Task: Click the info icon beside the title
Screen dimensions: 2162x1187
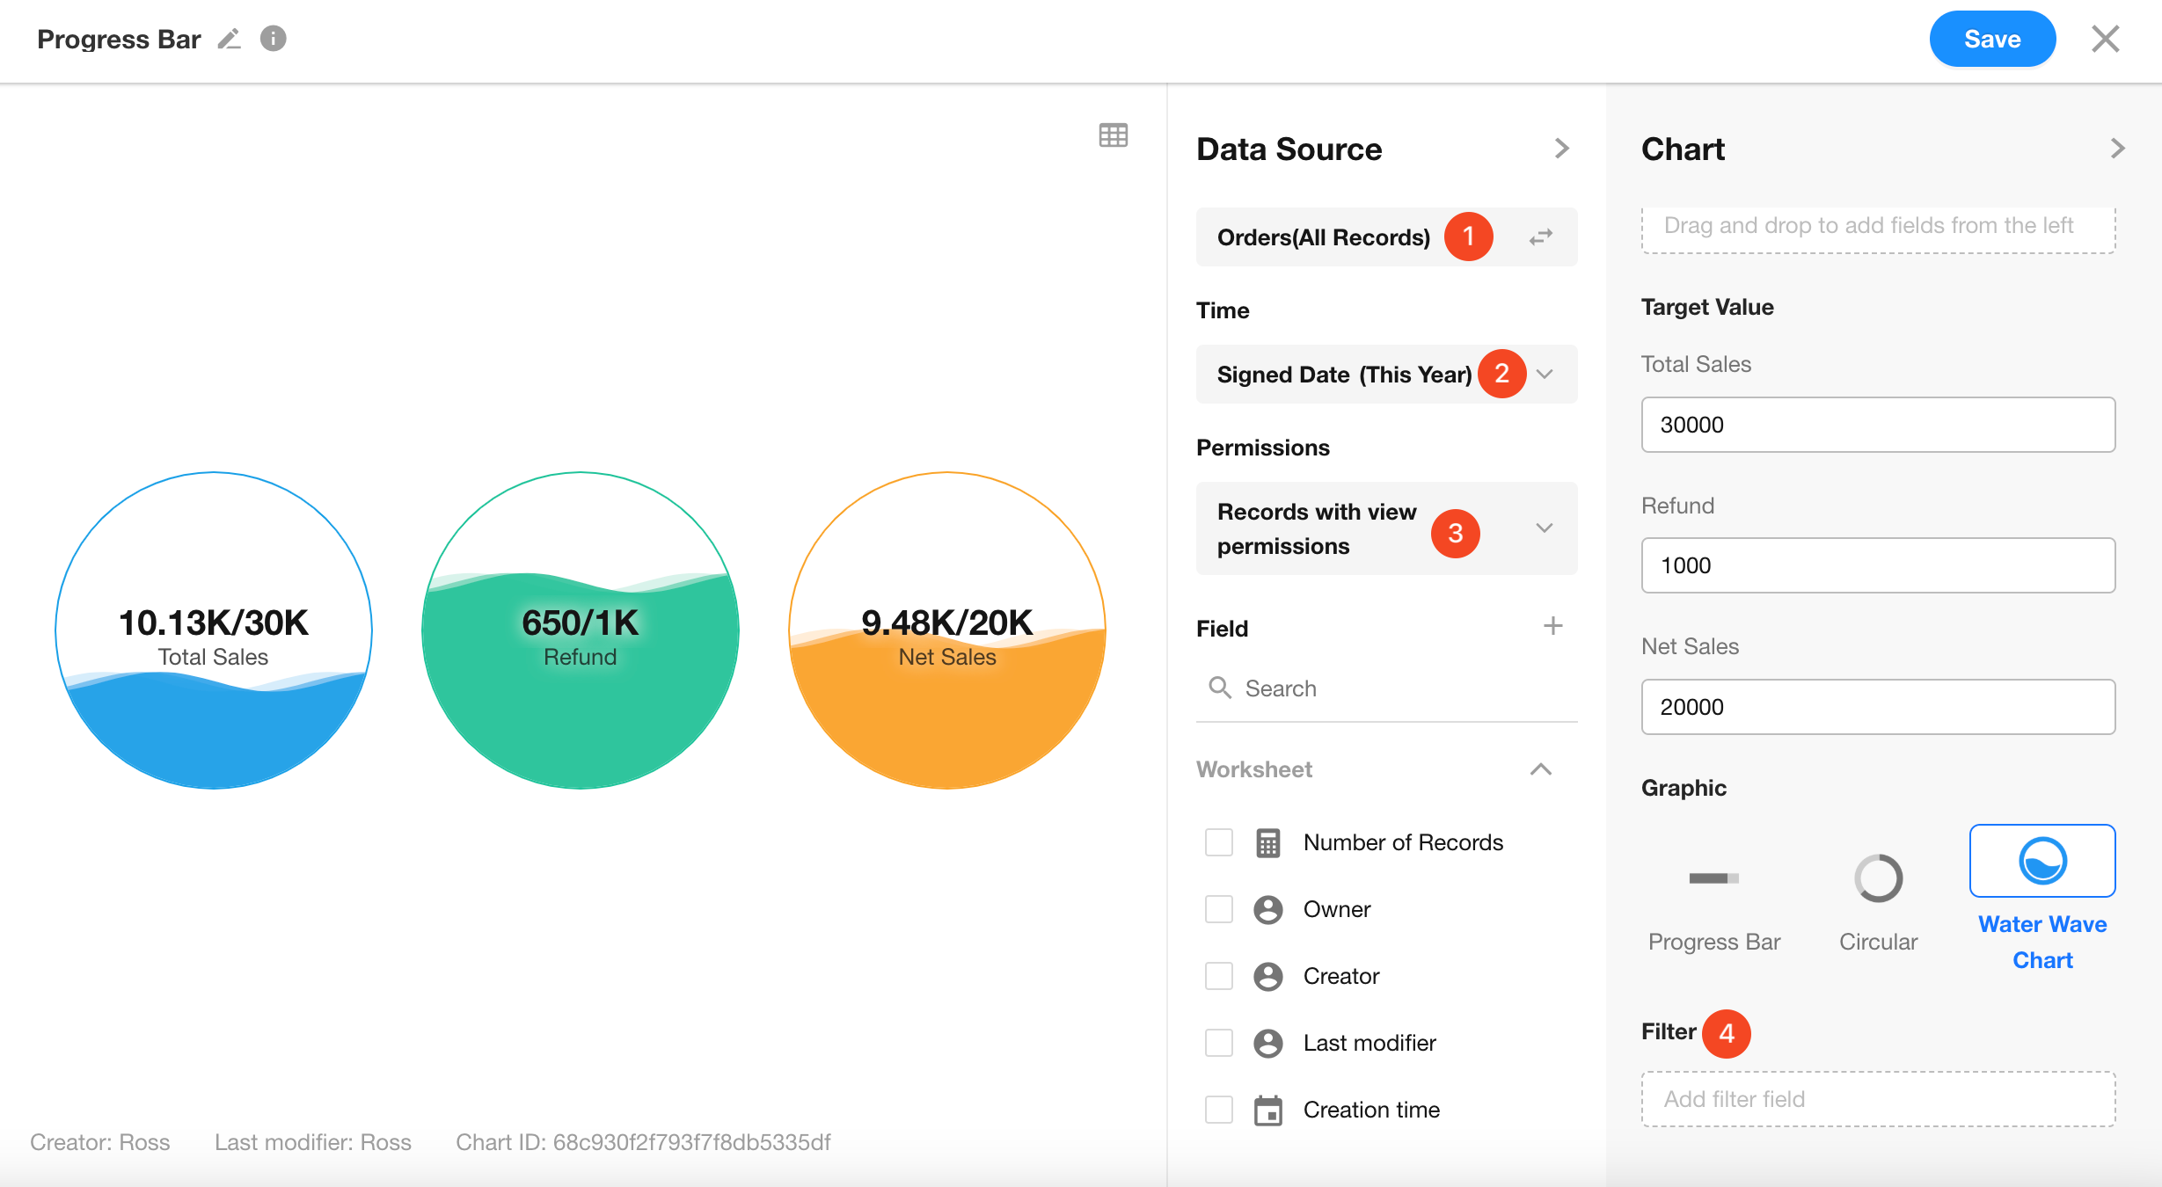Action: click(x=274, y=39)
